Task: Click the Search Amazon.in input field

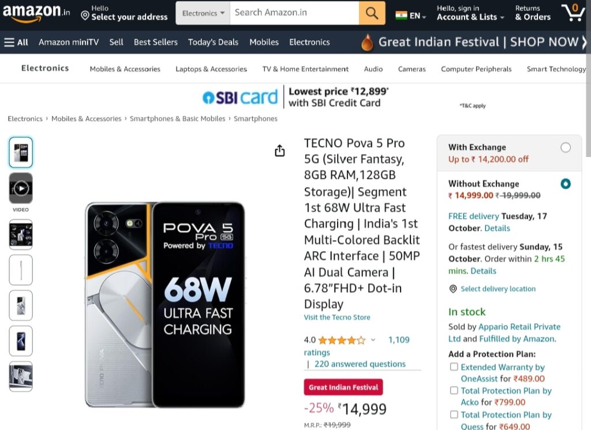Action: coord(294,13)
